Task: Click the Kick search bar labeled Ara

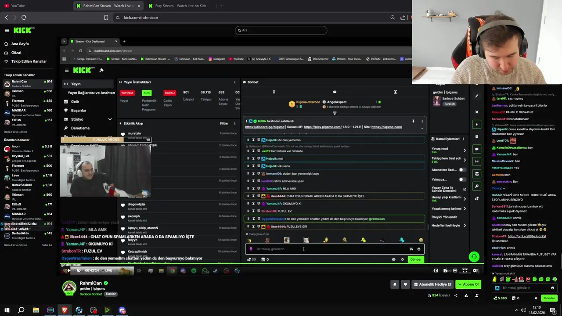Action: [x=281, y=30]
